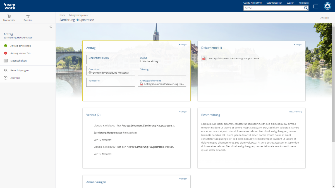Click bold Antragsdokument Sarnierung Hauptstrasse in Verlauf
The height and width of the screenshot is (188, 335).
coord(147,126)
